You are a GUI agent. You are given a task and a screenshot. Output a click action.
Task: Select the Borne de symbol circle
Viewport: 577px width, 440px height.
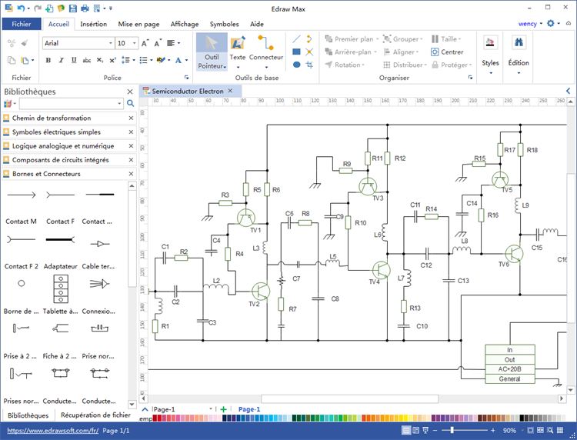click(x=22, y=283)
